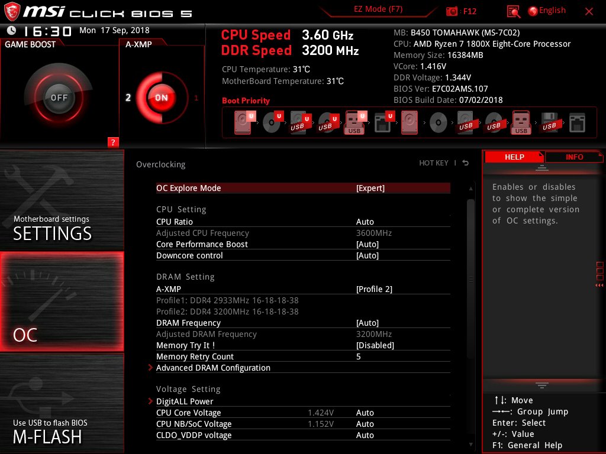Select the legacy network boot device icon
Screen dimensions: 606x454
(x=577, y=123)
